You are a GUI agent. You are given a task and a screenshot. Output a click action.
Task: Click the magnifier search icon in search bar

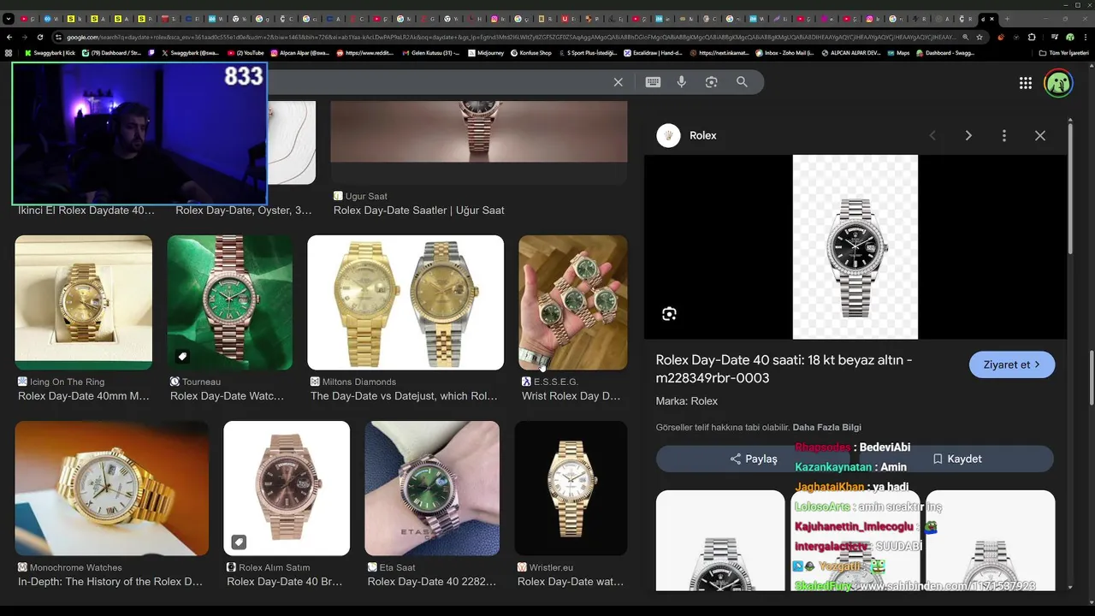point(742,82)
